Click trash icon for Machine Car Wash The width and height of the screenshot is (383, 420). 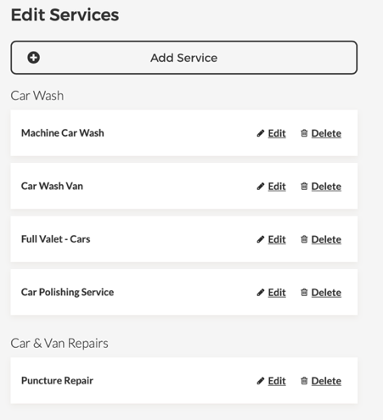[x=304, y=133]
